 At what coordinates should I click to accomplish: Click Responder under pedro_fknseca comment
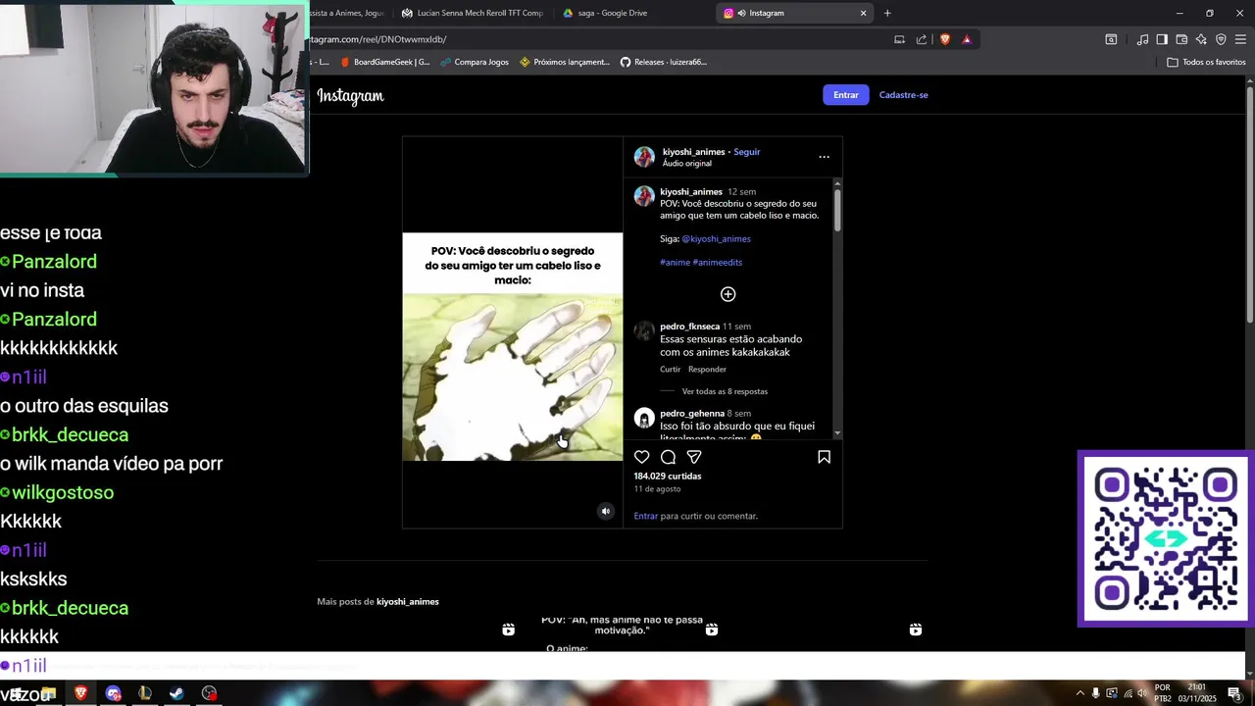(707, 370)
